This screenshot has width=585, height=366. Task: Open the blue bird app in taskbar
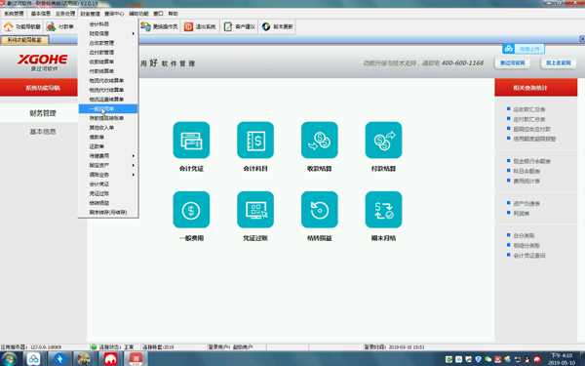pos(59,359)
